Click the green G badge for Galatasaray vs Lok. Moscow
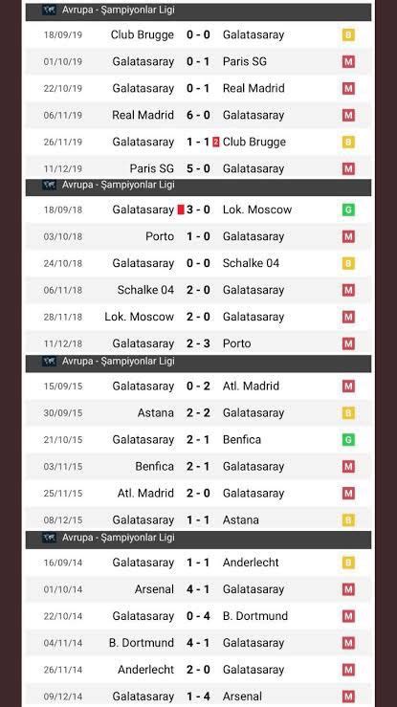The height and width of the screenshot is (707, 397). click(x=348, y=210)
